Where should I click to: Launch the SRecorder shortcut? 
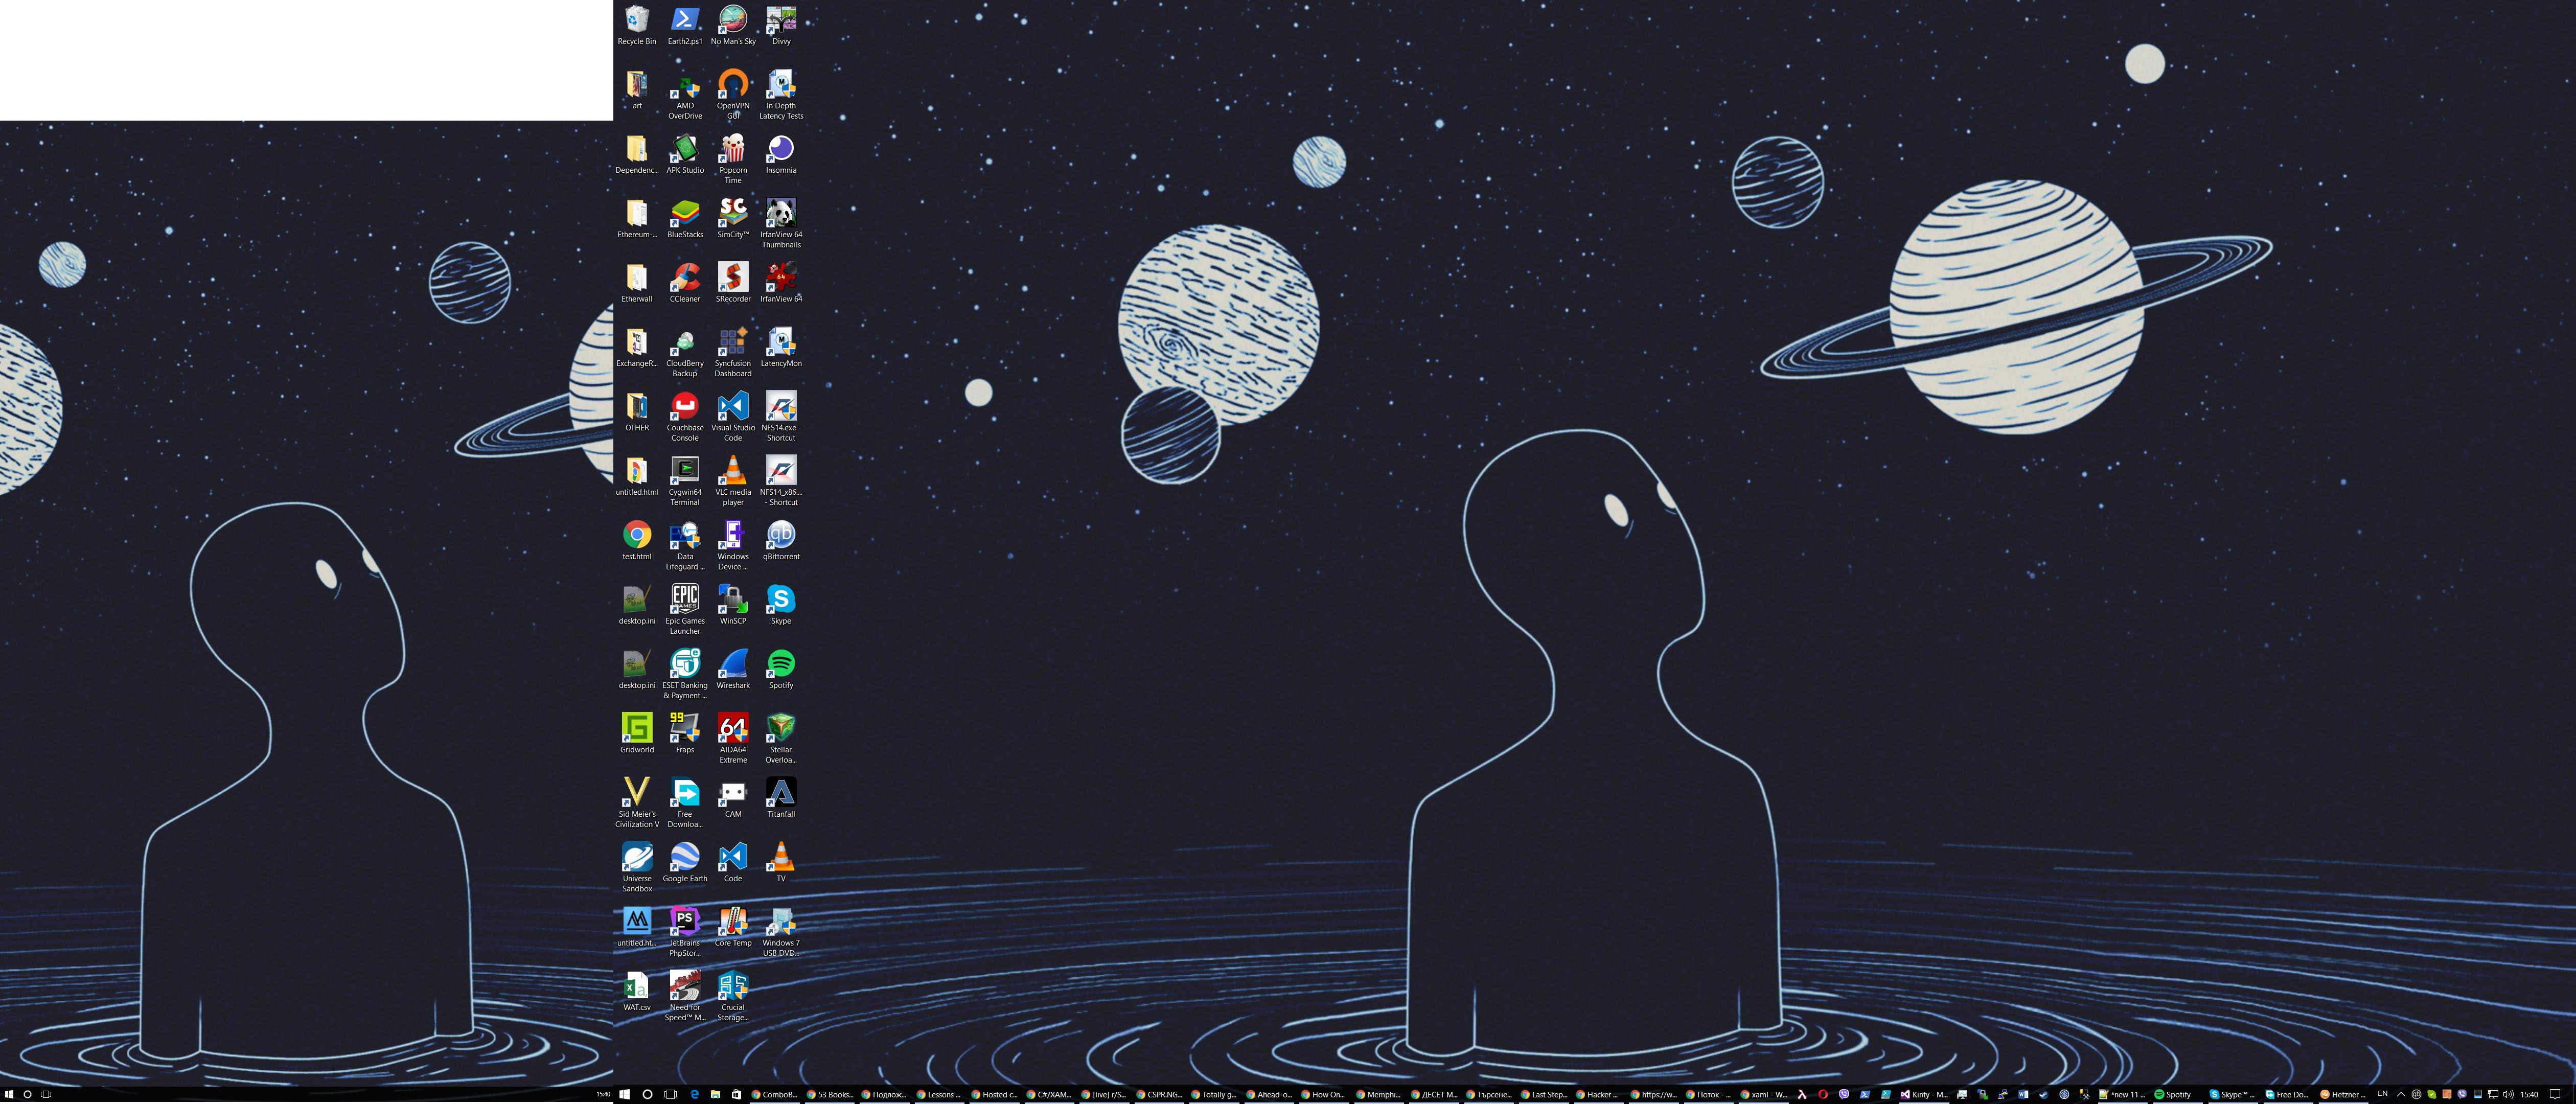click(733, 283)
